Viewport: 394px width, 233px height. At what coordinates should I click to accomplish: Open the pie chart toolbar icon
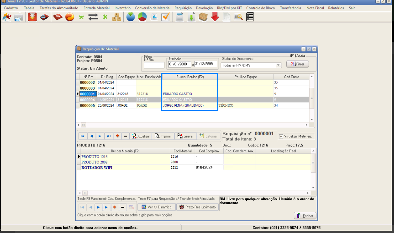pos(142,17)
